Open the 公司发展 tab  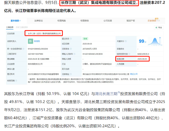pyautogui.click(x=108, y=21)
